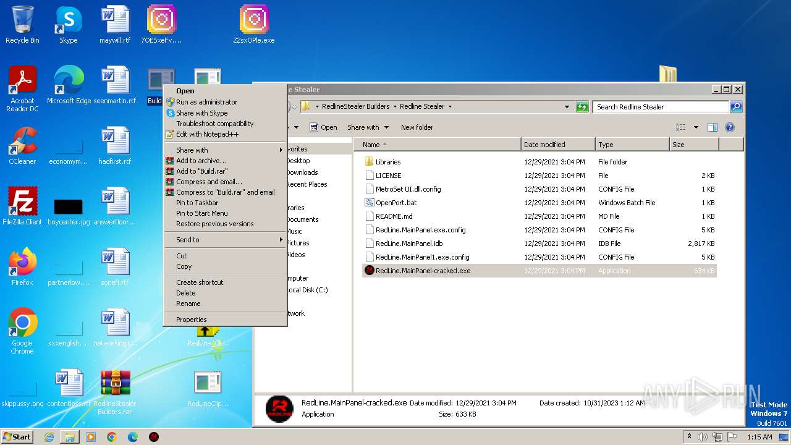
Task: Click the Explorer help question-mark icon
Action: click(729, 127)
